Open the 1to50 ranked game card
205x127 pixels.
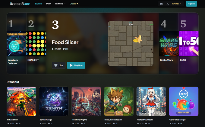click(188, 43)
